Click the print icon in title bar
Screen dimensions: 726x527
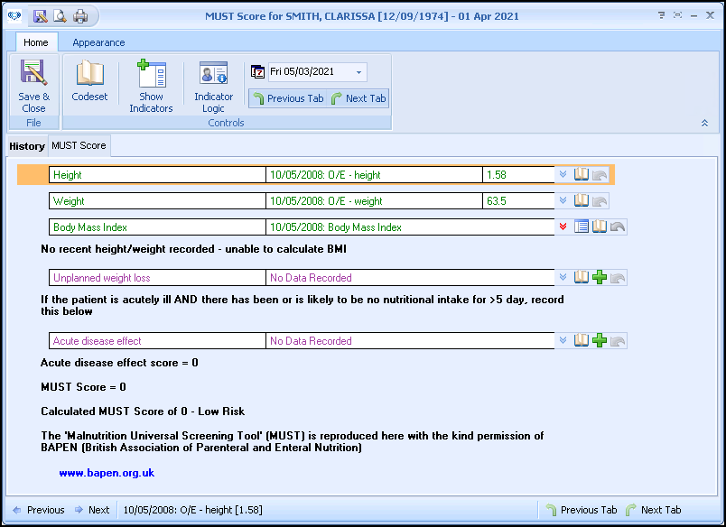(80, 15)
